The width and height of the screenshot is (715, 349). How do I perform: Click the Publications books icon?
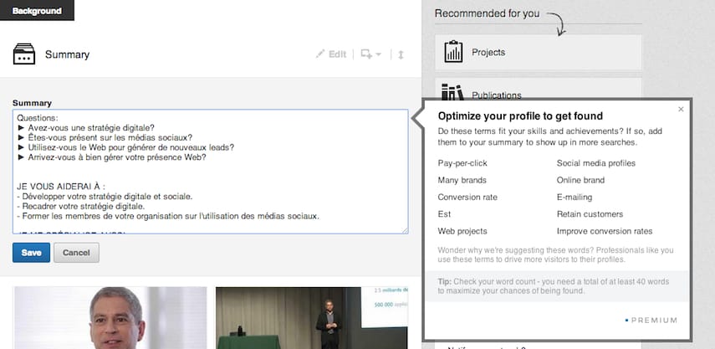pos(452,92)
